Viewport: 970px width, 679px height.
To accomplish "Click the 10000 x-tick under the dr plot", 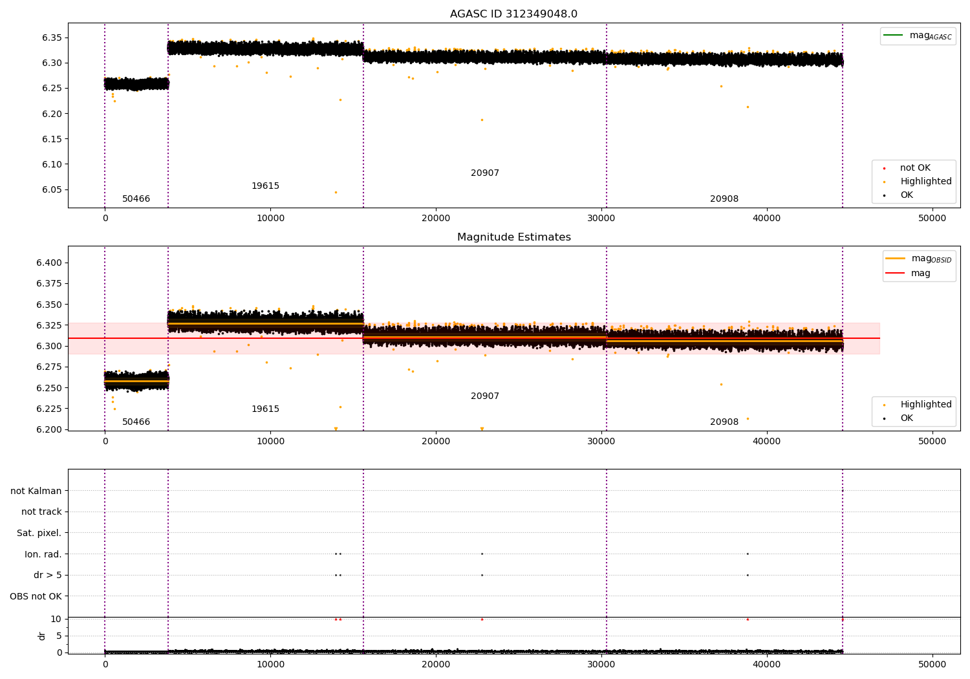I will pyautogui.click(x=270, y=664).
